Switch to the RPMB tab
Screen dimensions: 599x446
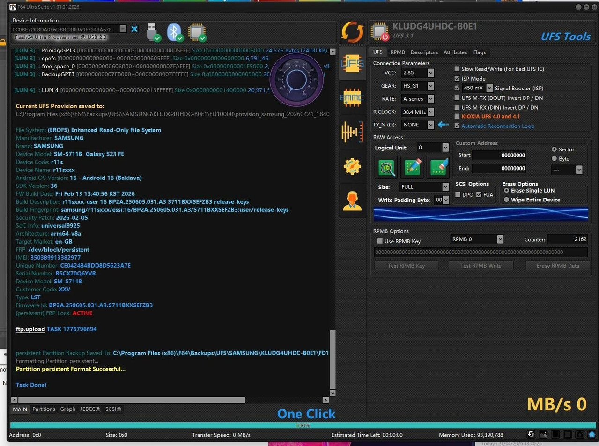[398, 52]
